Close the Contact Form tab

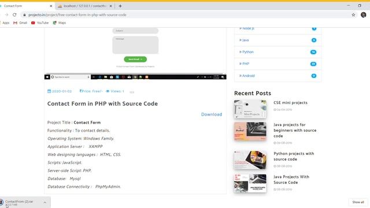click(51, 6)
